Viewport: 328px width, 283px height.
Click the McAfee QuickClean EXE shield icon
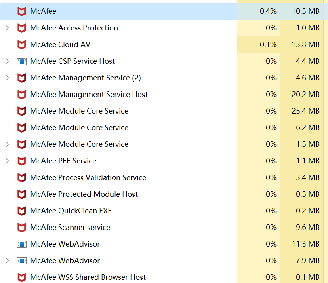tap(22, 211)
